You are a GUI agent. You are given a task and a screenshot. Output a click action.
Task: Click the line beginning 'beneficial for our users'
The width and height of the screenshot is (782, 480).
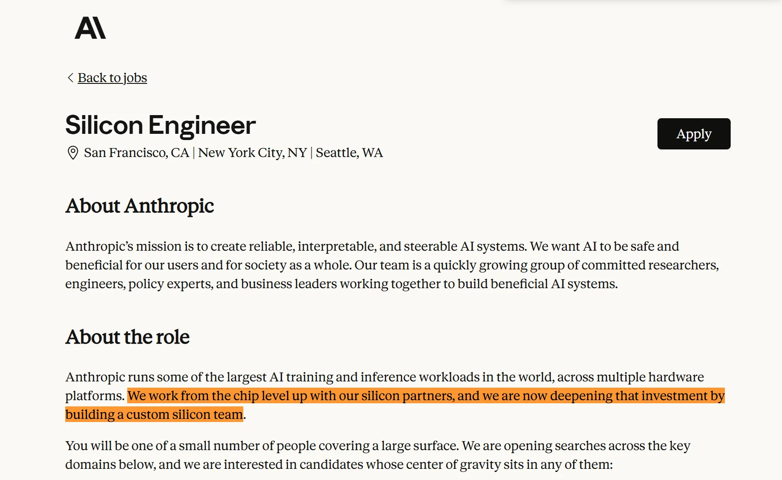coord(392,265)
